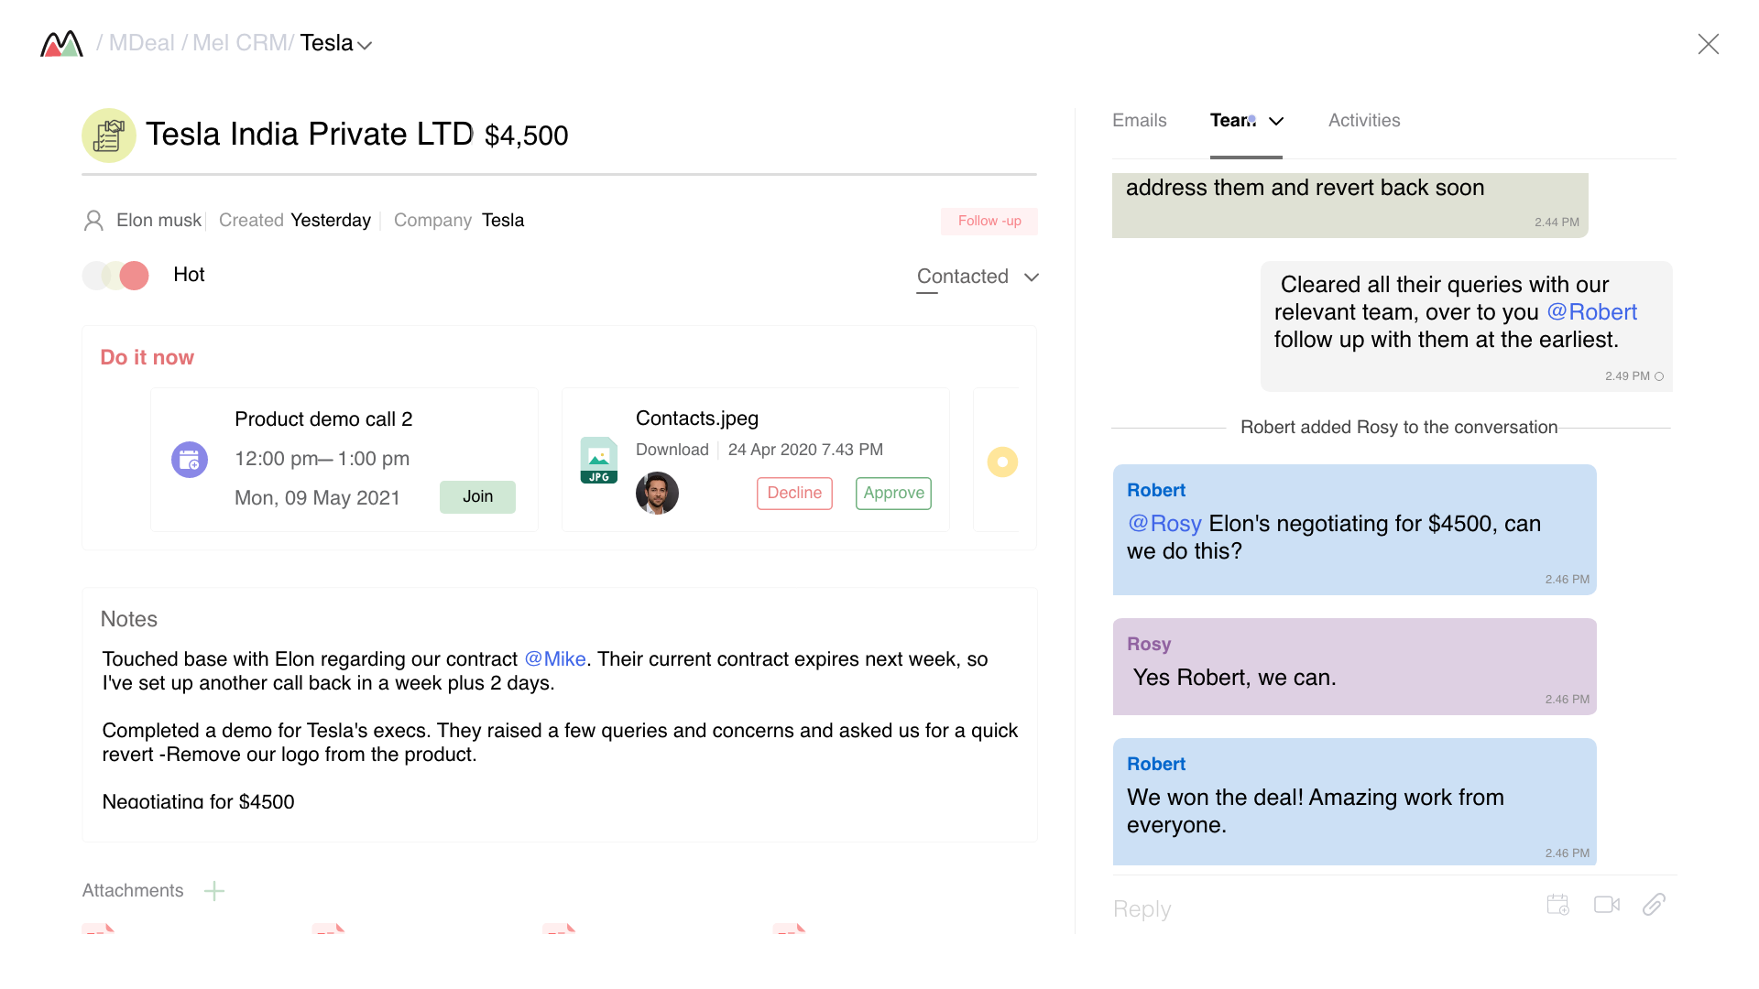The height and width of the screenshot is (989, 1759).
Task: Approve the Contacts.jpeg file
Action: tap(893, 493)
